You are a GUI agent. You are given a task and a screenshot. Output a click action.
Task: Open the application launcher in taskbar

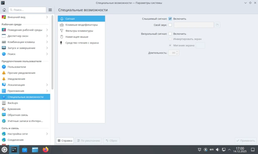point(5,149)
